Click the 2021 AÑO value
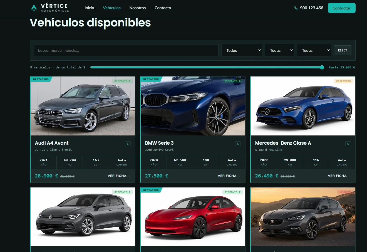 [43, 160]
